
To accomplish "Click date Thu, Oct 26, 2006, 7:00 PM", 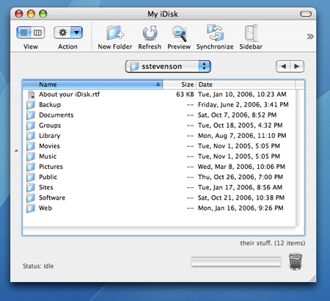I will 241,177.
